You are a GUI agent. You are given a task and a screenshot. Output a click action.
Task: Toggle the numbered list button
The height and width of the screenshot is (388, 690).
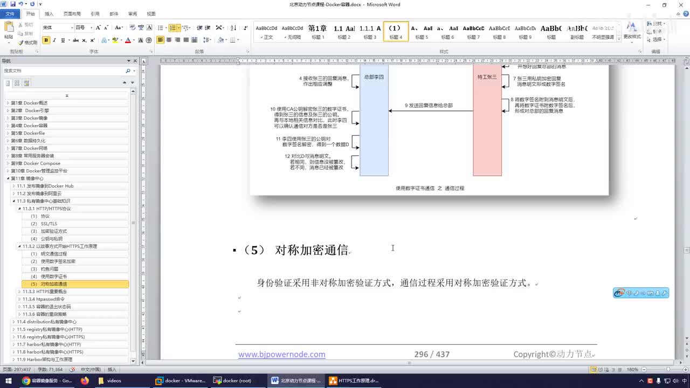tap(174, 27)
